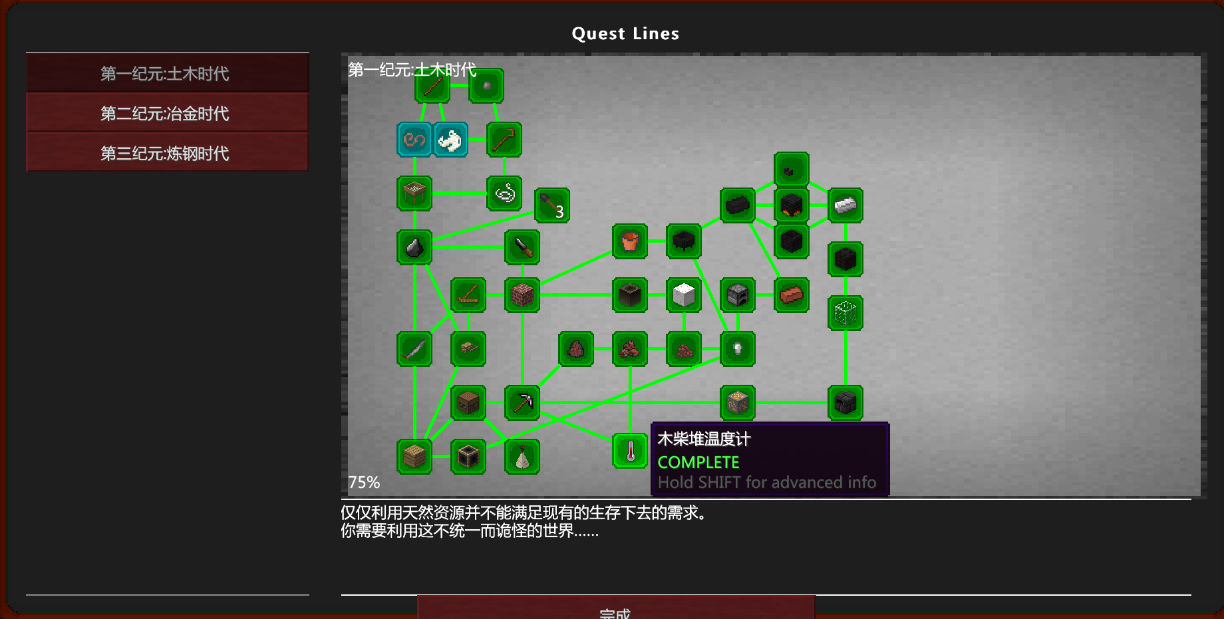
Task: Open the wood-framed black block quest
Action: coord(468,457)
